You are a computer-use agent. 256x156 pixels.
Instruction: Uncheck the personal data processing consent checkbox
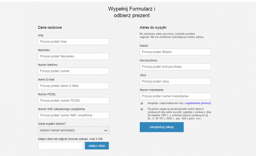pyautogui.click(x=142, y=109)
